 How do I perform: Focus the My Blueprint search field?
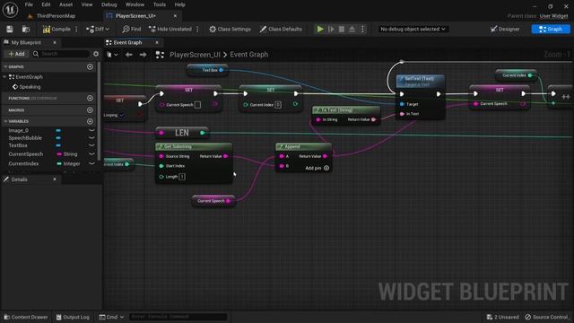click(x=61, y=54)
